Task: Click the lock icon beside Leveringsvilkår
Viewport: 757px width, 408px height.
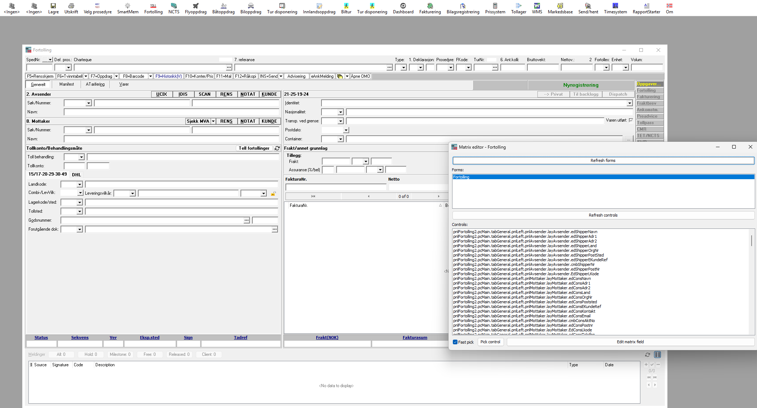Action: coord(273,194)
